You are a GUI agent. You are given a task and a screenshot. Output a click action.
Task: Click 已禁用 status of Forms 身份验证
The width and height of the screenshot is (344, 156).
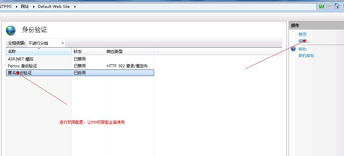point(80,66)
